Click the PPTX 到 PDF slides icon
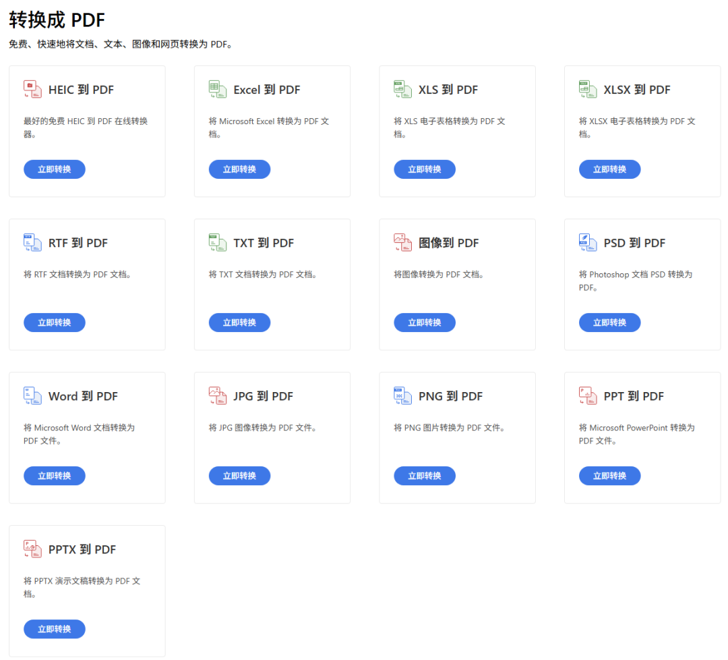 pos(32,549)
